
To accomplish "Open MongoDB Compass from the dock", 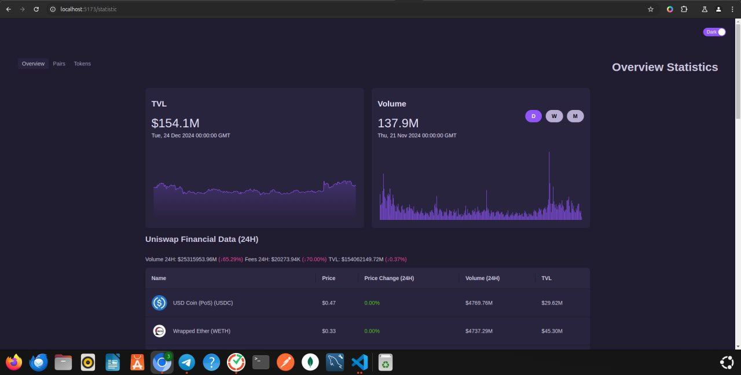I will click(310, 363).
